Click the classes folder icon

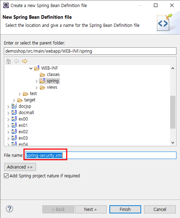pos(42,75)
